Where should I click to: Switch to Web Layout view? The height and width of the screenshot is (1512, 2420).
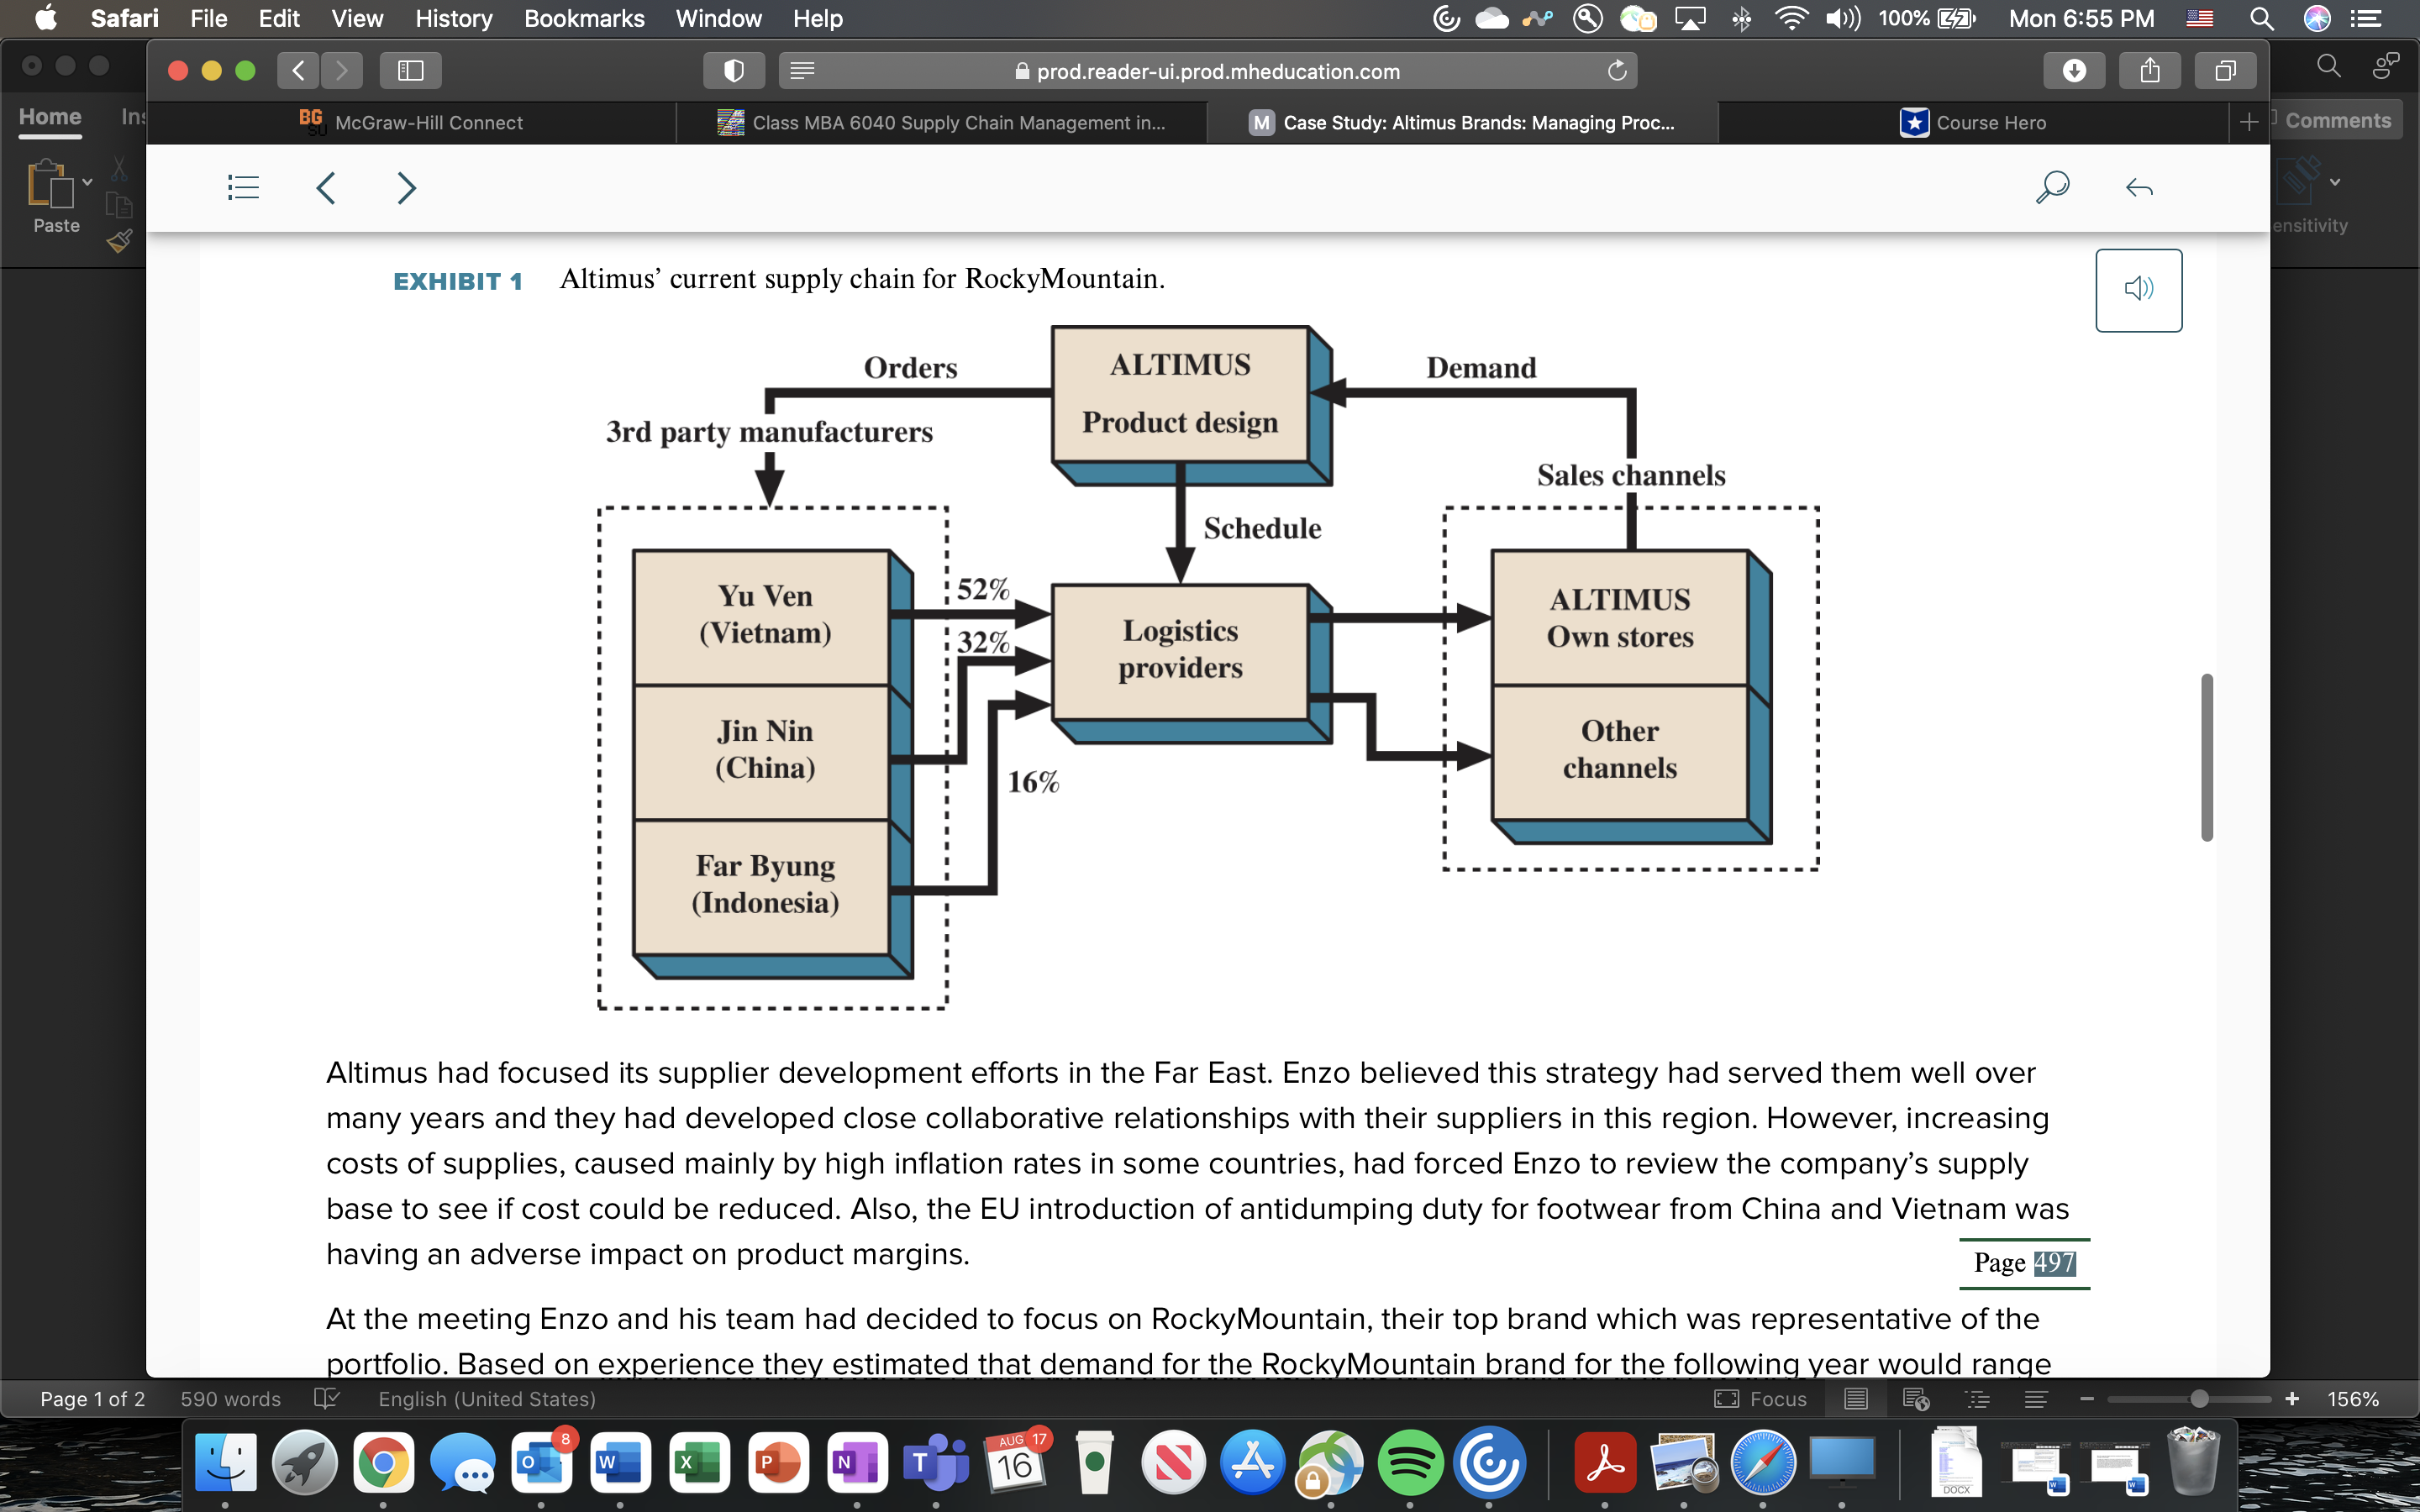click(x=1916, y=1399)
